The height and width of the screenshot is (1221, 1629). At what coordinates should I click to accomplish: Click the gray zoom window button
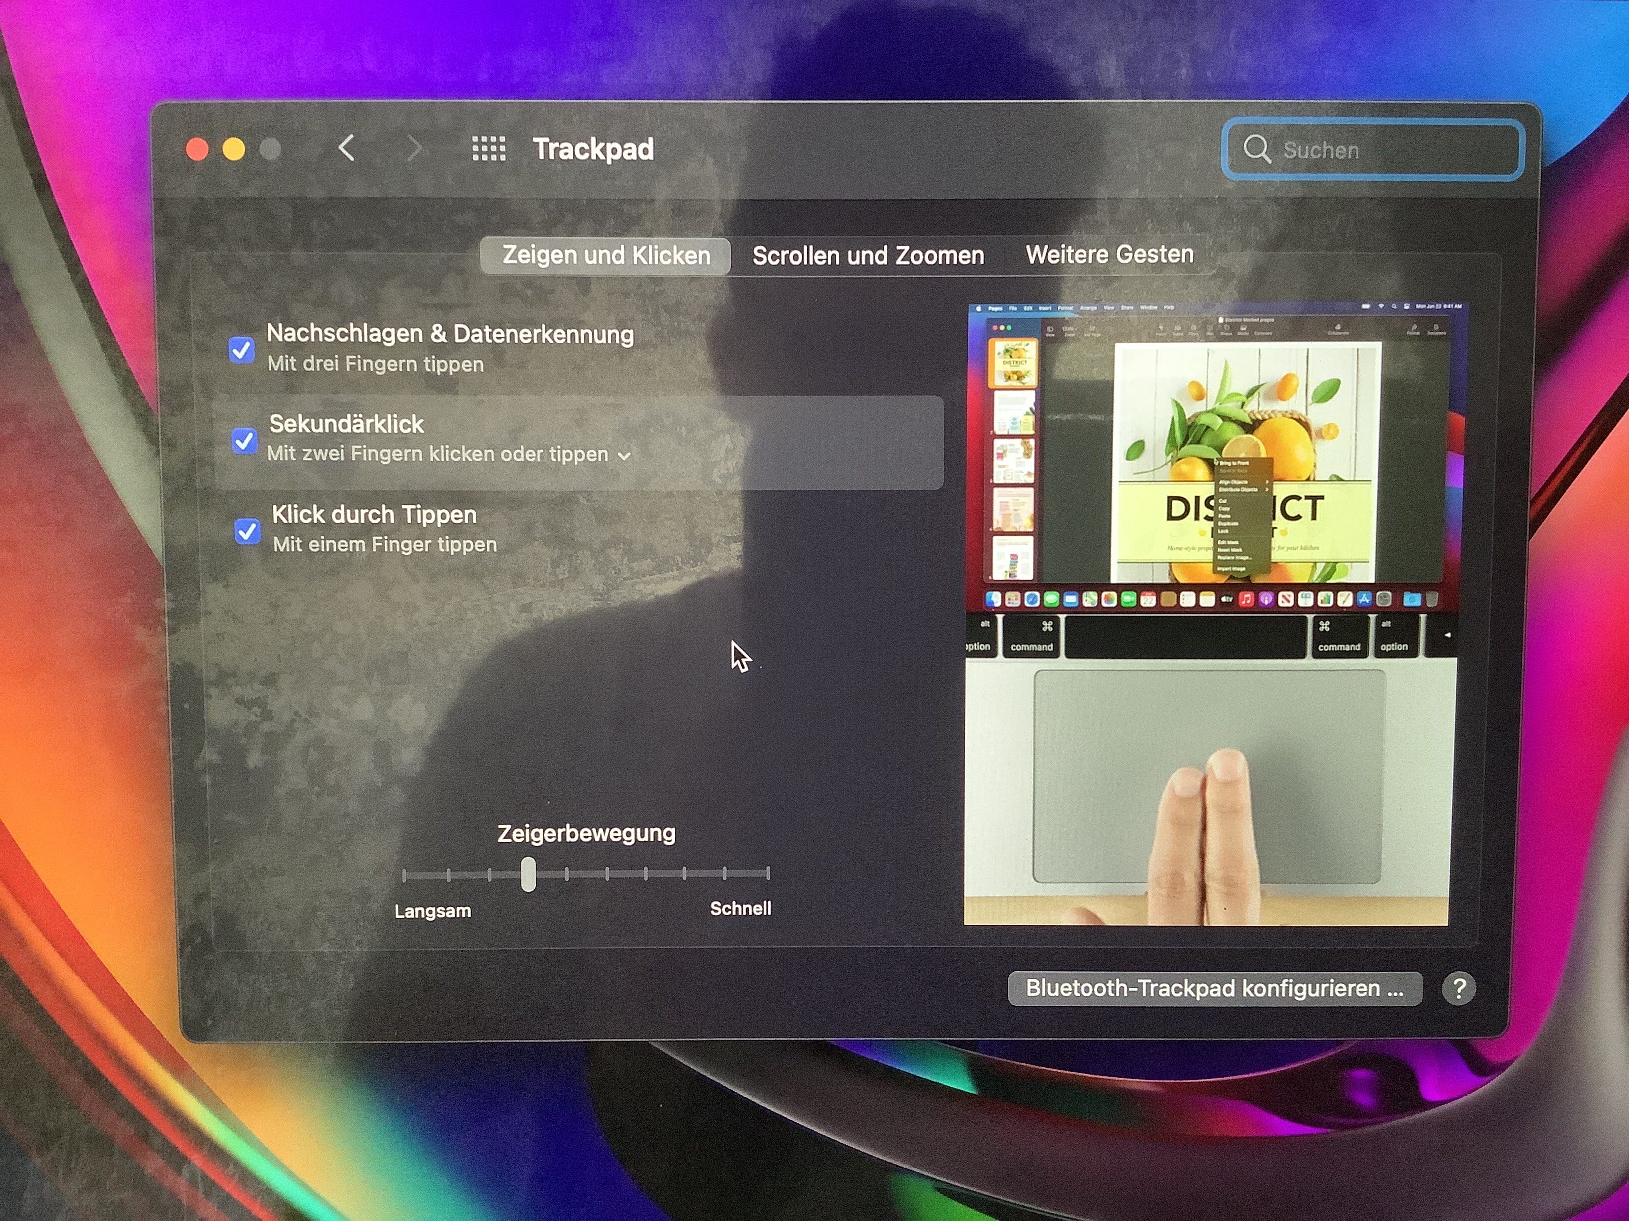click(x=271, y=149)
